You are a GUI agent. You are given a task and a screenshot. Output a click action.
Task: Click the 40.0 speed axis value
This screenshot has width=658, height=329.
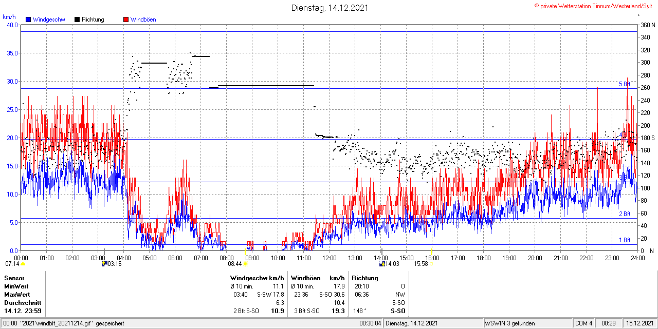tap(11, 25)
